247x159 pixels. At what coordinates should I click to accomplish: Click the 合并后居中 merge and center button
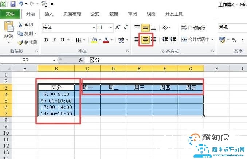pos(196,40)
